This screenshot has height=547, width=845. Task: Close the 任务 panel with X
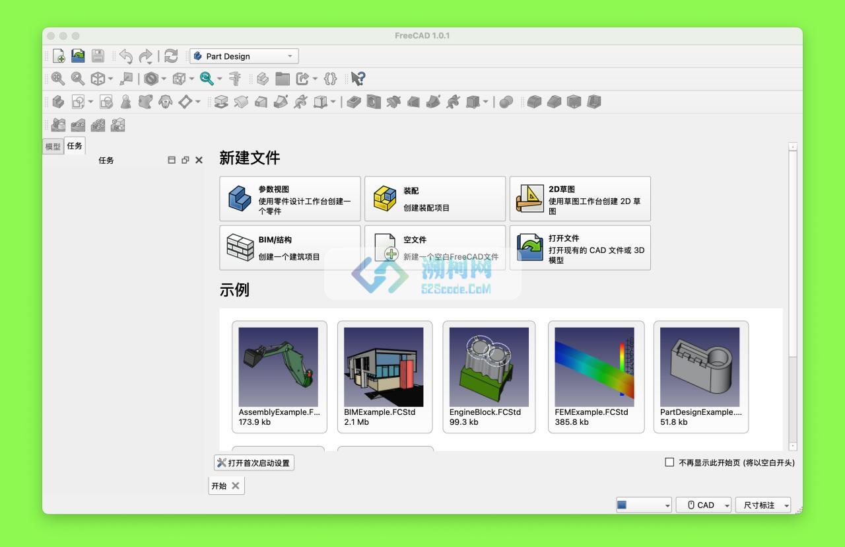coord(199,160)
